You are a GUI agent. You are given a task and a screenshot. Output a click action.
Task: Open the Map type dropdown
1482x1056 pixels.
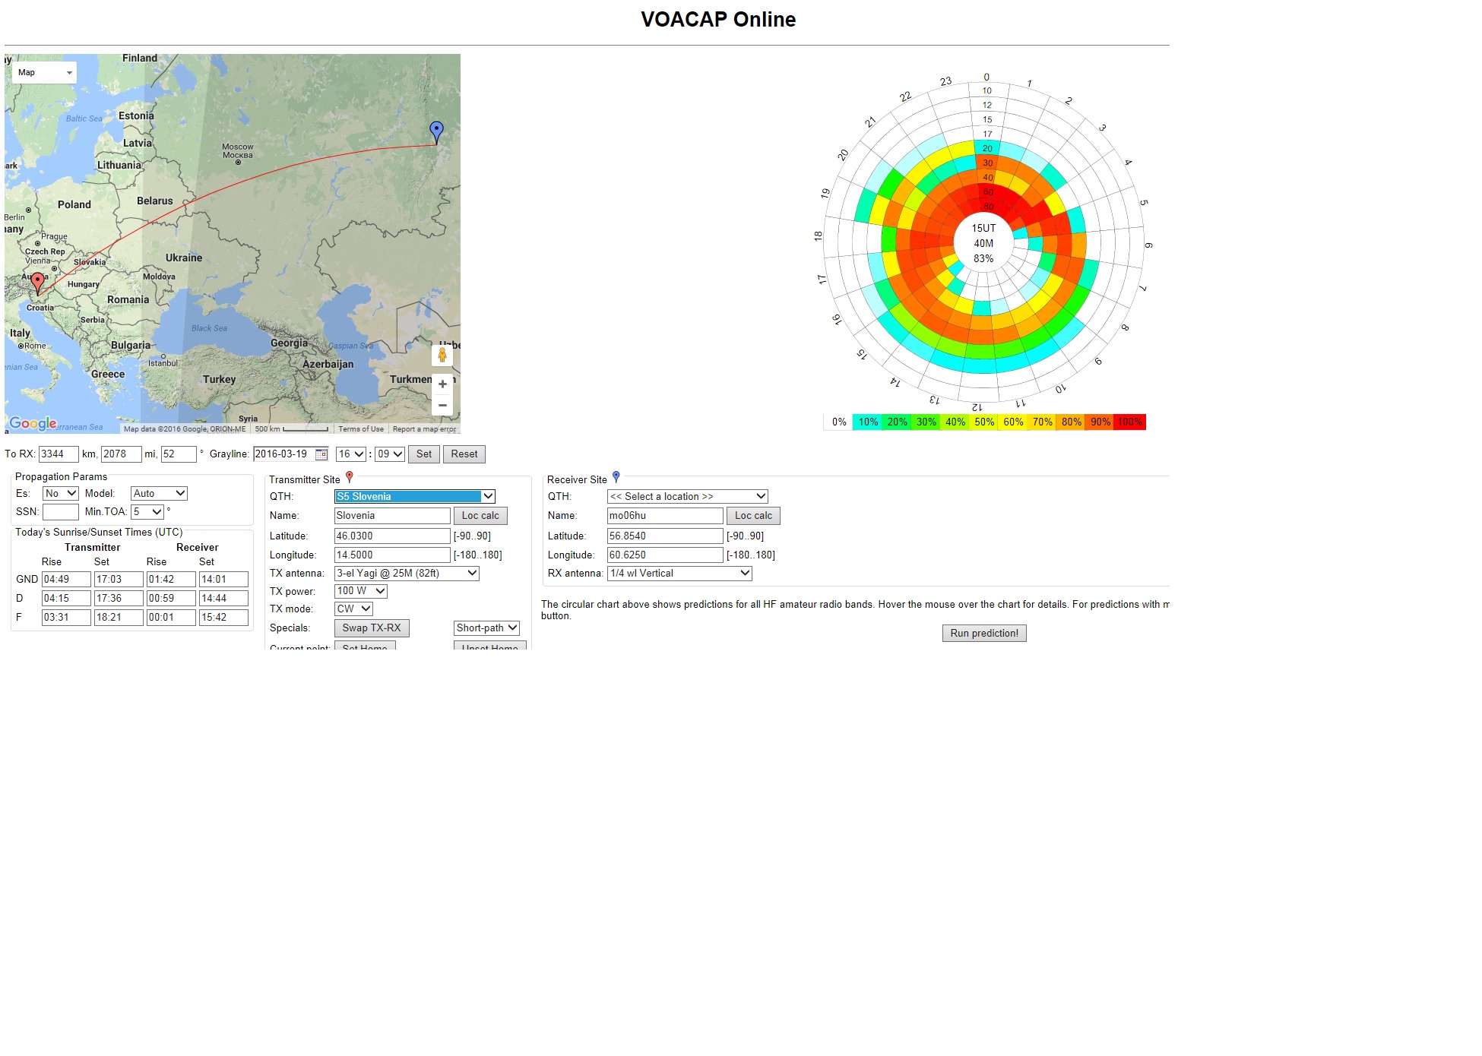[x=44, y=73]
